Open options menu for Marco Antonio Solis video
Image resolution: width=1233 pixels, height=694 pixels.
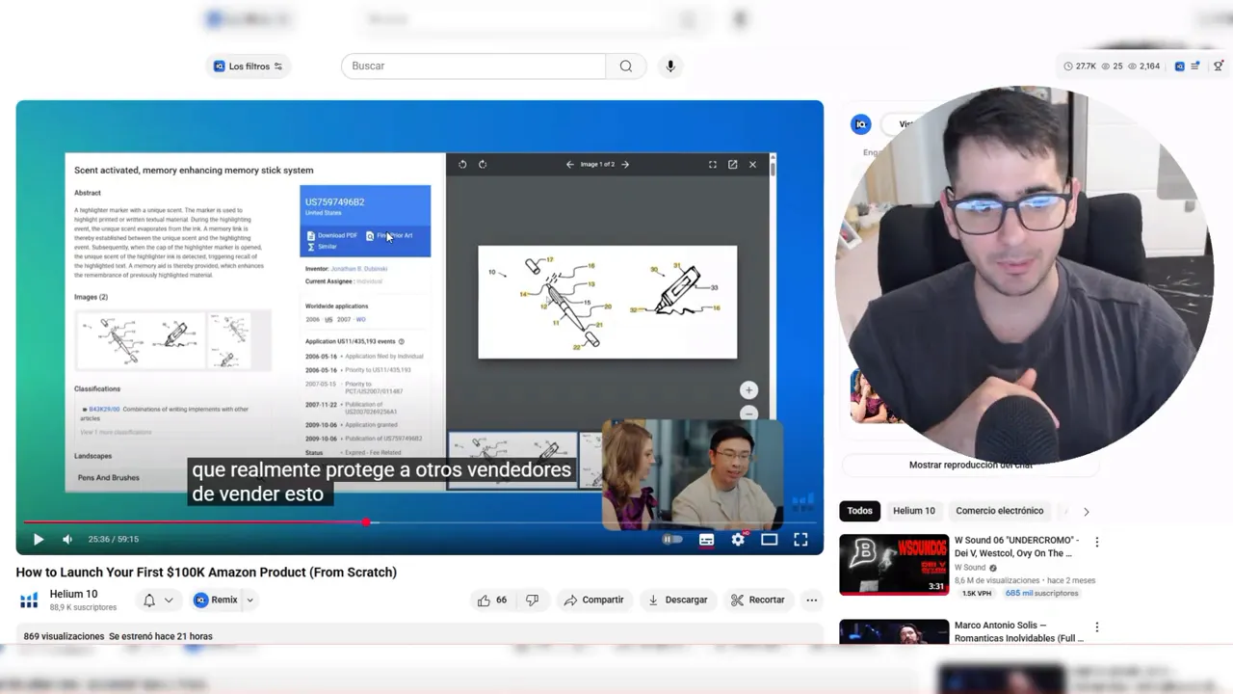click(1096, 627)
